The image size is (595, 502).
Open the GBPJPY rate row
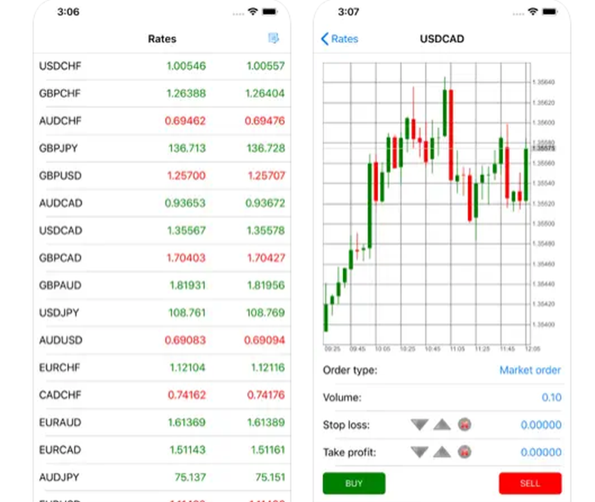(x=162, y=148)
